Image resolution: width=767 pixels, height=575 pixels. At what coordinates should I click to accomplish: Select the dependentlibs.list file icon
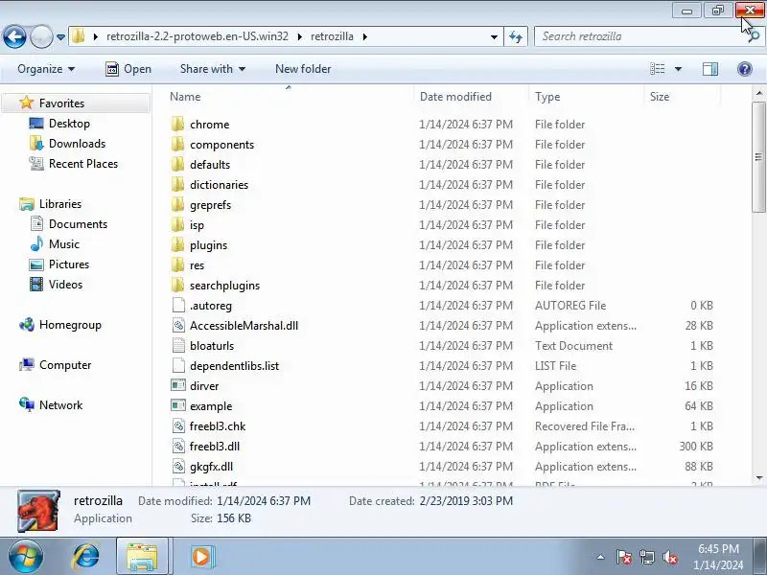(x=178, y=366)
